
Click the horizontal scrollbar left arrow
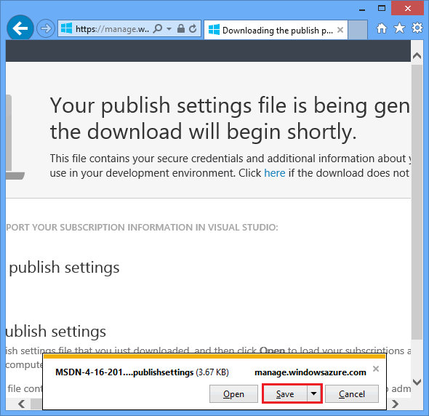[x=21, y=404]
